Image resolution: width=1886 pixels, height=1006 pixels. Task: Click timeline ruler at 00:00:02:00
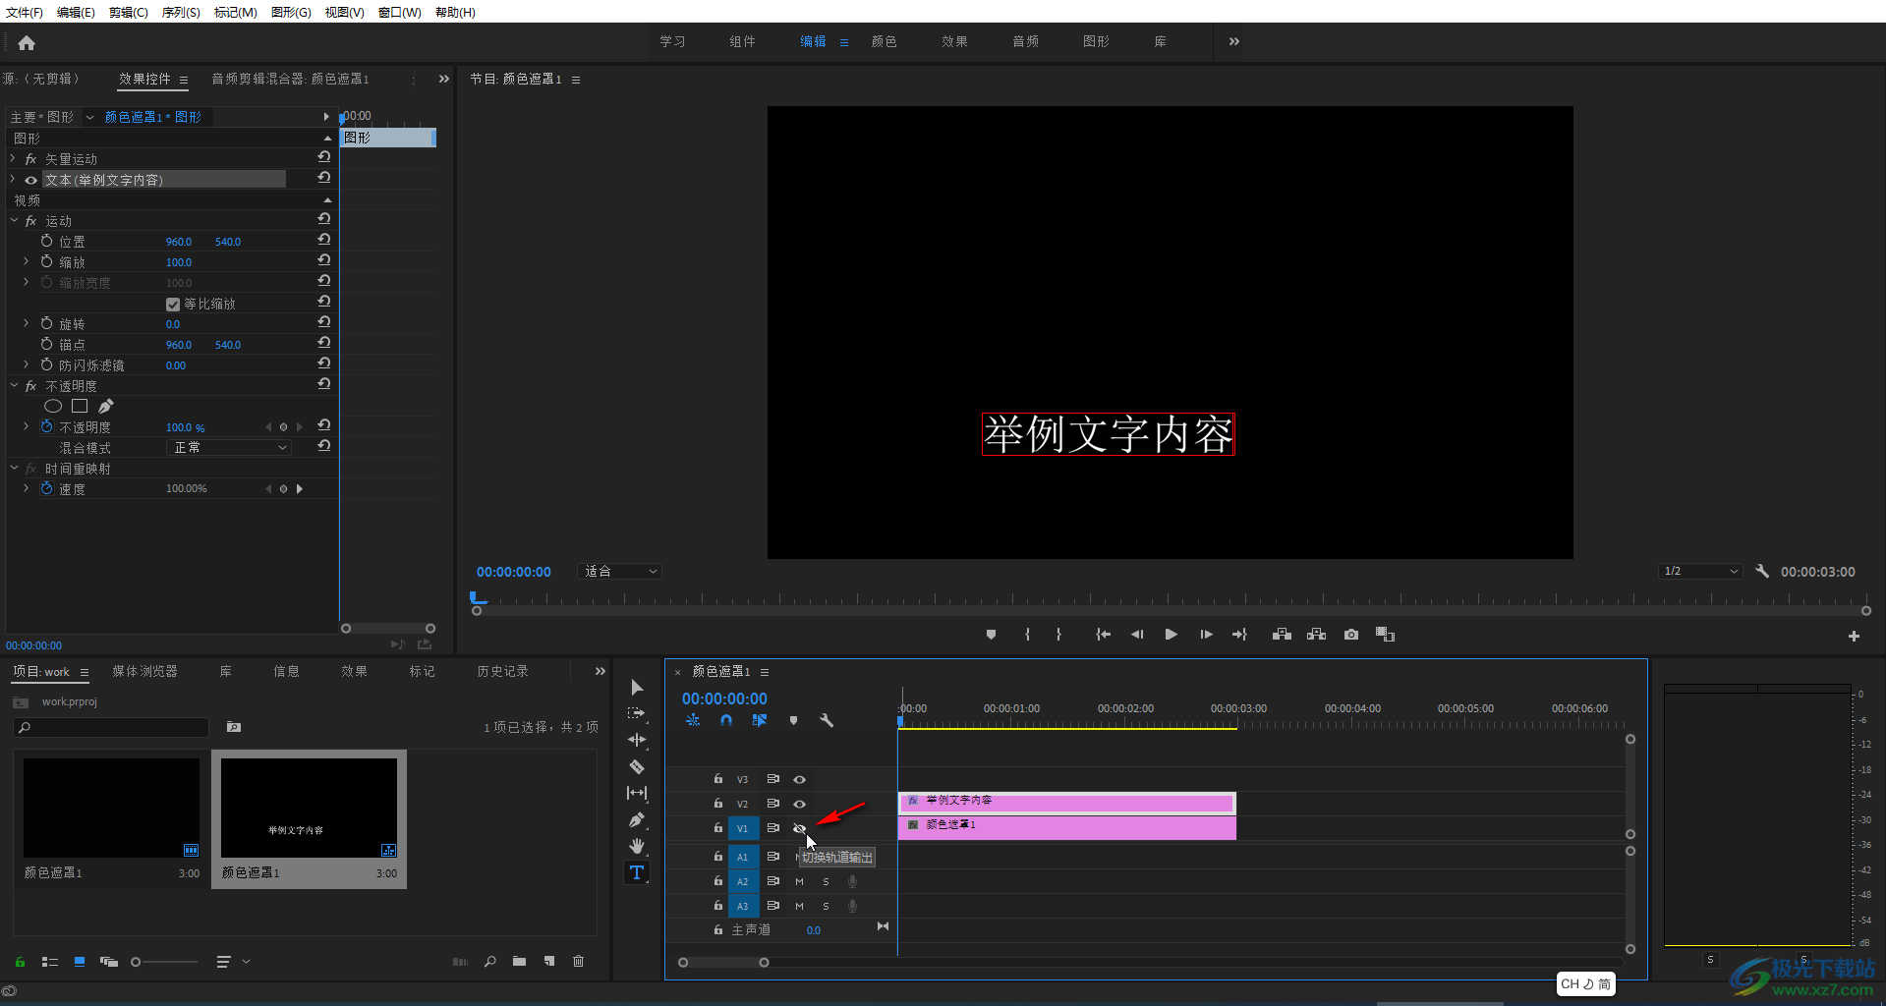coord(1125,708)
